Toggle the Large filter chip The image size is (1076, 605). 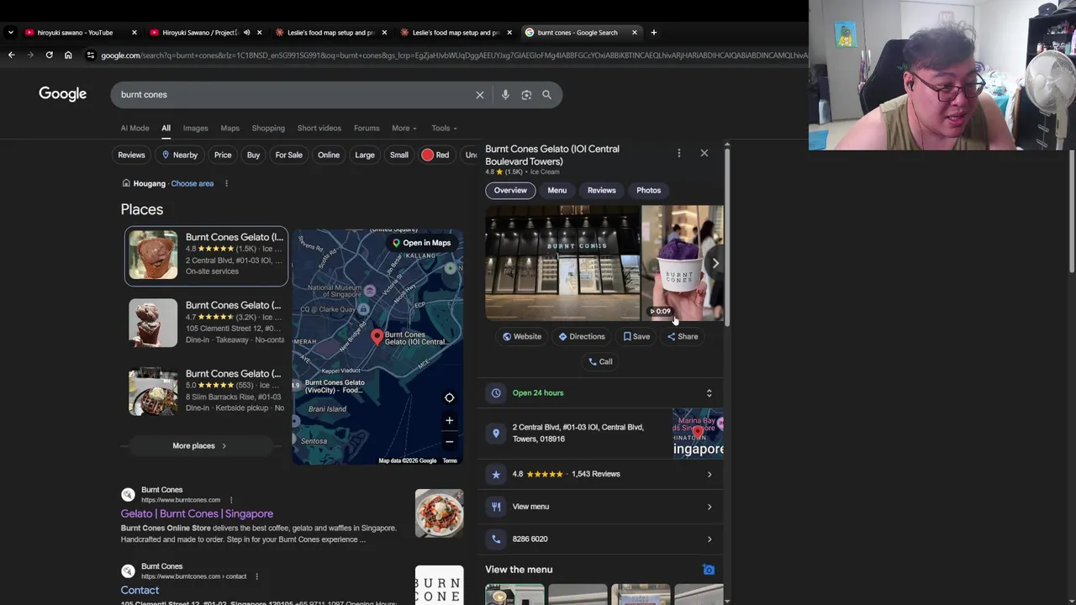(365, 155)
